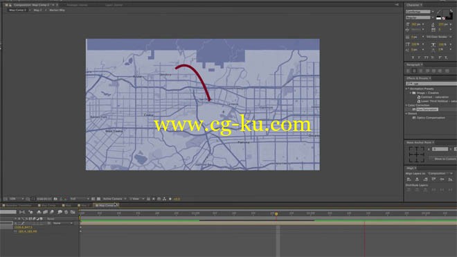Click the composition mini-flowchart icon in timeline
Image resolution: width=457 pixels, height=257 pixels.
(x=22, y=212)
